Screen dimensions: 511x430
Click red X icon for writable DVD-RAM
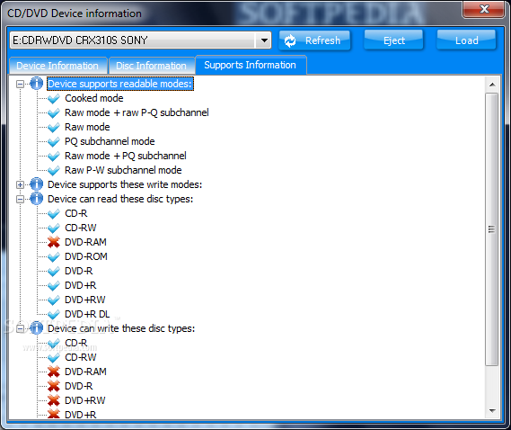tap(54, 372)
